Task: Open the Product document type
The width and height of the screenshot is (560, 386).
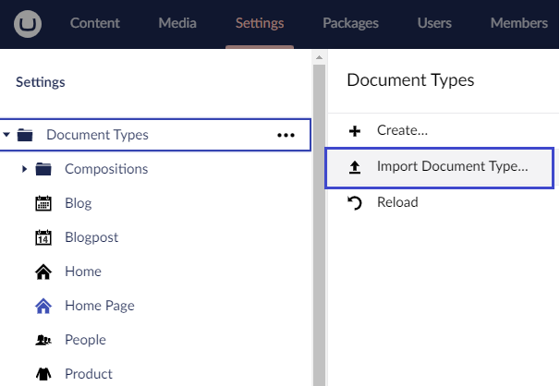Action: 88,374
